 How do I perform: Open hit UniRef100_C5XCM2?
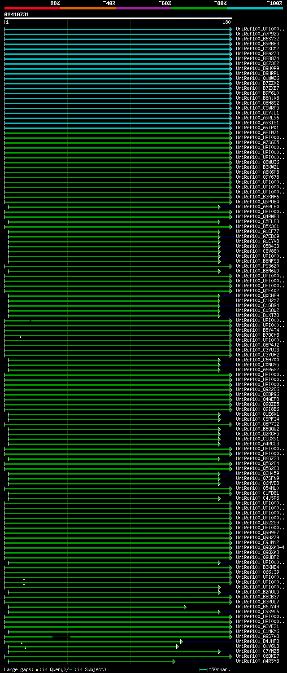click(x=257, y=48)
